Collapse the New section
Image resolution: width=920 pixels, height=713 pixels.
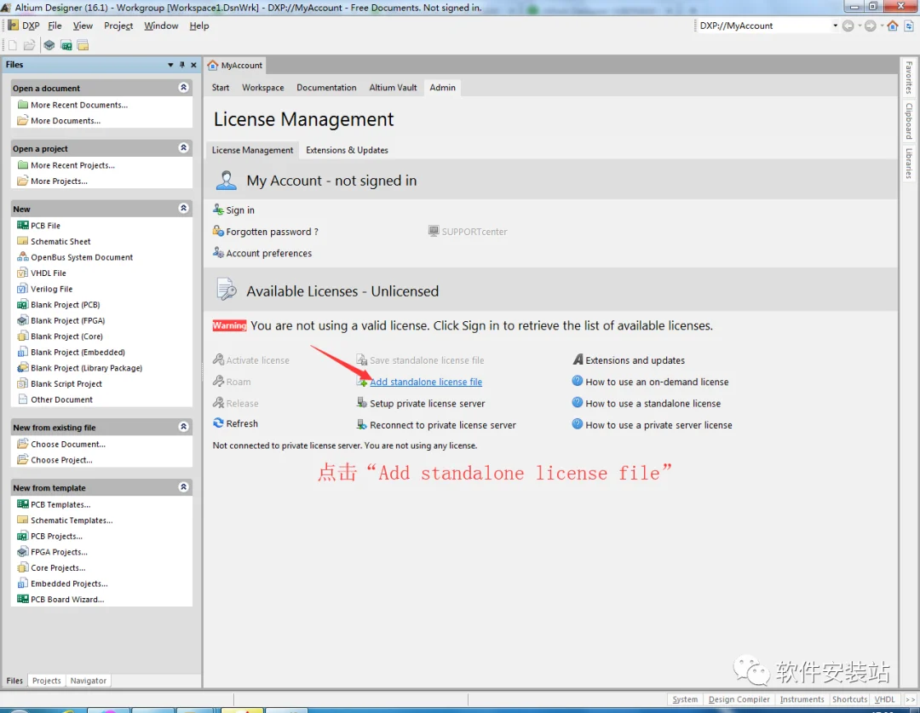pos(184,209)
